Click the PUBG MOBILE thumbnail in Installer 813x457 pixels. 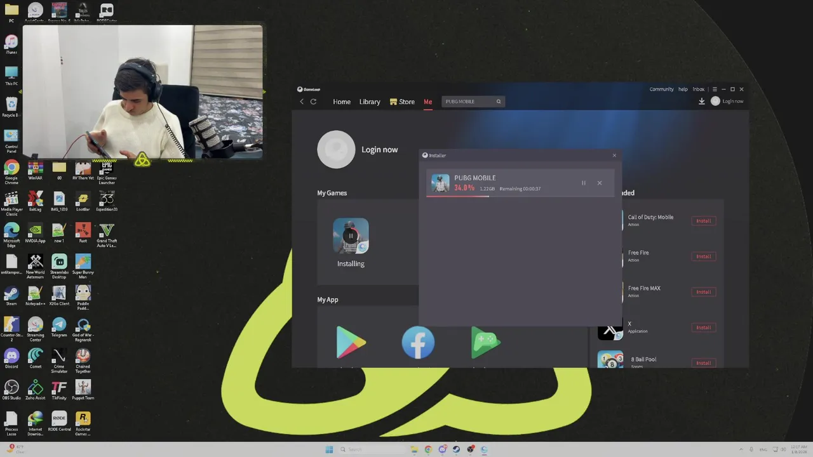tap(440, 183)
